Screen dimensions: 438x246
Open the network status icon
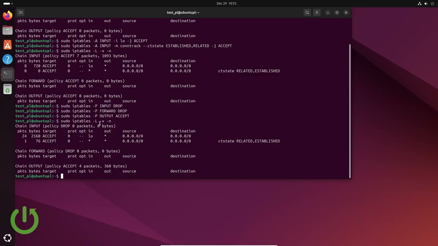coord(420,3)
